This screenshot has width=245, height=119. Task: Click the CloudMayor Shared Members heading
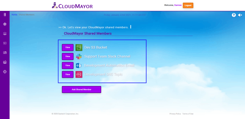(x=88, y=33)
